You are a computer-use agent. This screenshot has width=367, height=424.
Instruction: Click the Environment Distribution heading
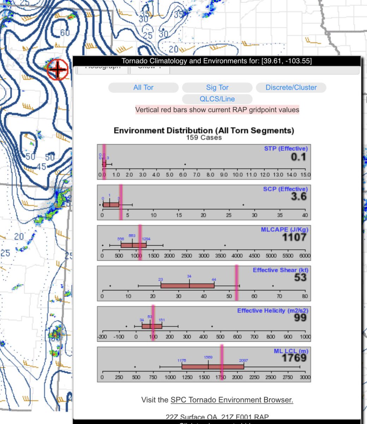(204, 130)
